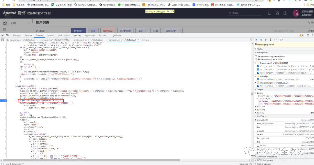Open the miniui.js source file tab
314x165 pixels.
[x=145, y=40]
